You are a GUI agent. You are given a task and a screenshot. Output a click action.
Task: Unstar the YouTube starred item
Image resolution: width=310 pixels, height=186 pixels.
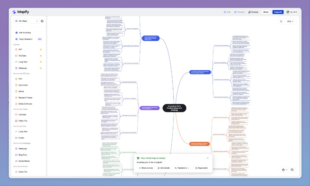[x=41, y=56]
